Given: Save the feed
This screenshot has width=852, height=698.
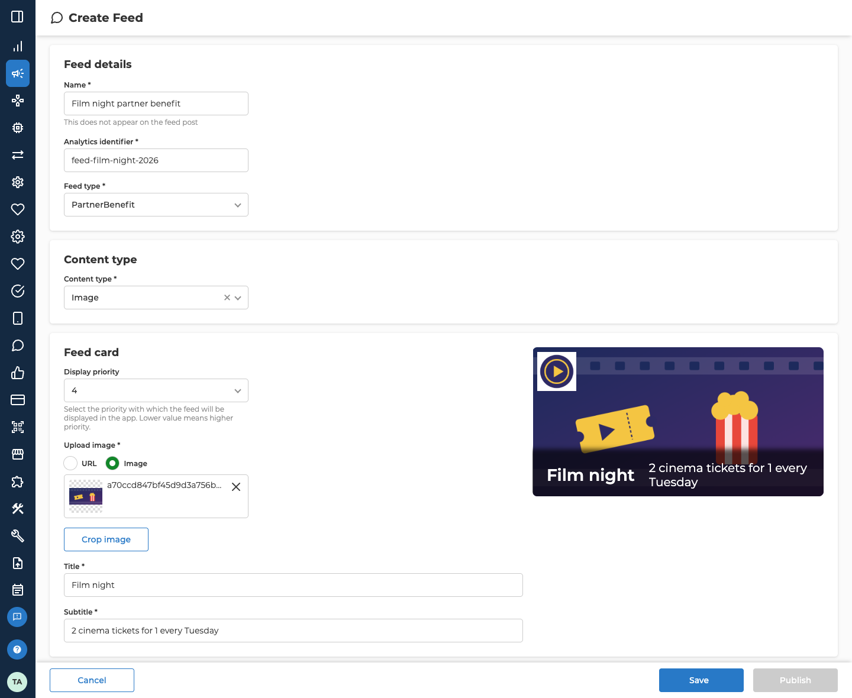Looking at the screenshot, I should [701, 680].
